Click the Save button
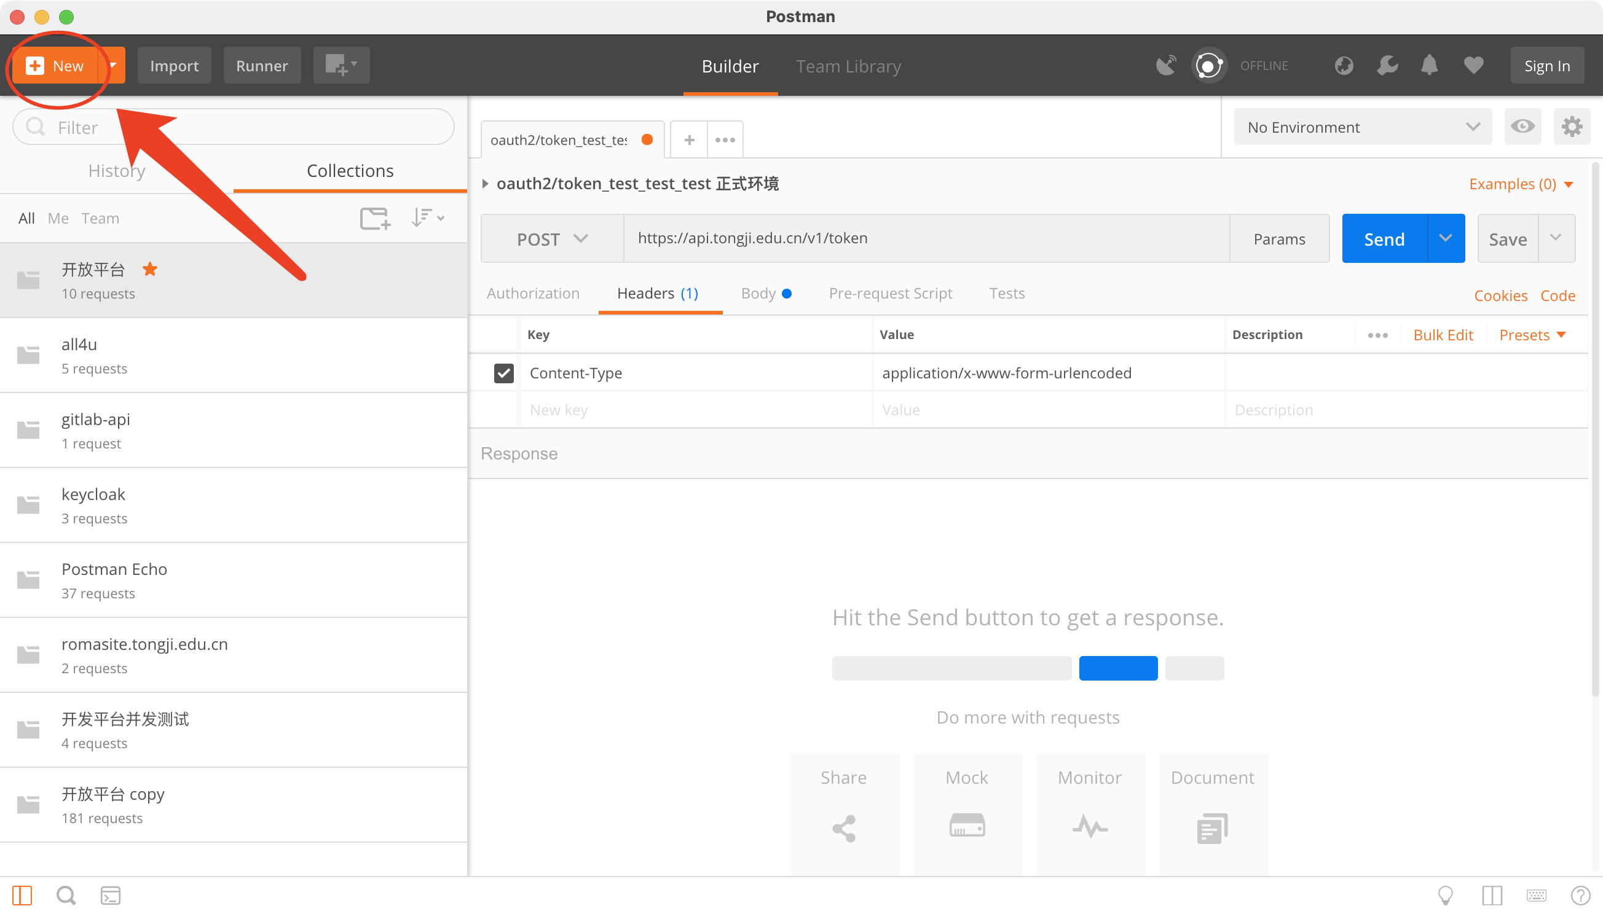The height and width of the screenshot is (914, 1603). coord(1508,238)
